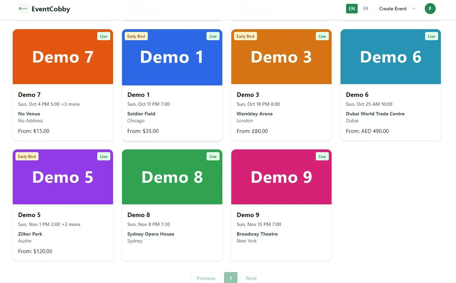The height and width of the screenshot is (283, 456).
Task: Click the 'Sydney Opera House' venue text
Action: [x=151, y=234]
